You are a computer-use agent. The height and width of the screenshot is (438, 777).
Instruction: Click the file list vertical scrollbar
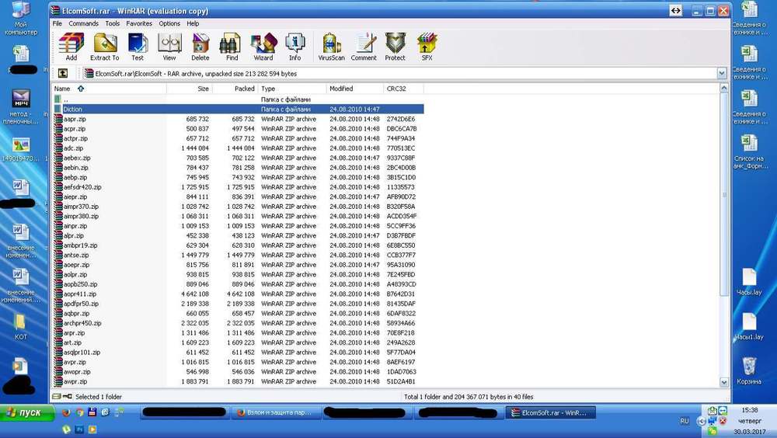(x=724, y=233)
